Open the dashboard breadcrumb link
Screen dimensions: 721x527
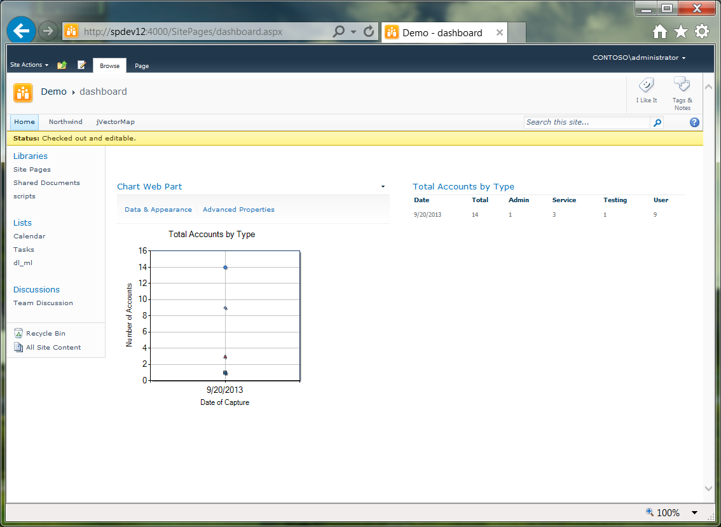coord(103,92)
